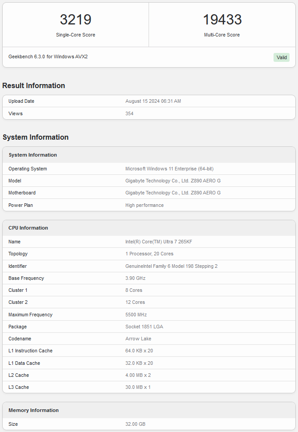
Task: Click the CPU Information table header
Action: pyautogui.click(x=28, y=228)
